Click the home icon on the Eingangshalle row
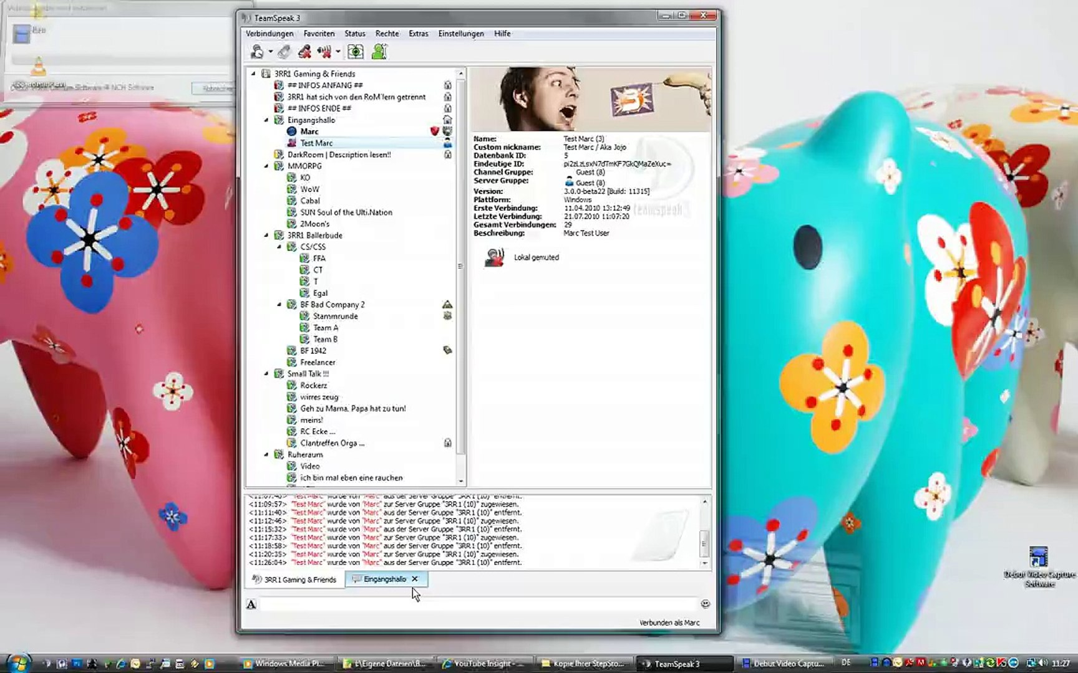Screen dimensions: 1078x673 (447, 120)
